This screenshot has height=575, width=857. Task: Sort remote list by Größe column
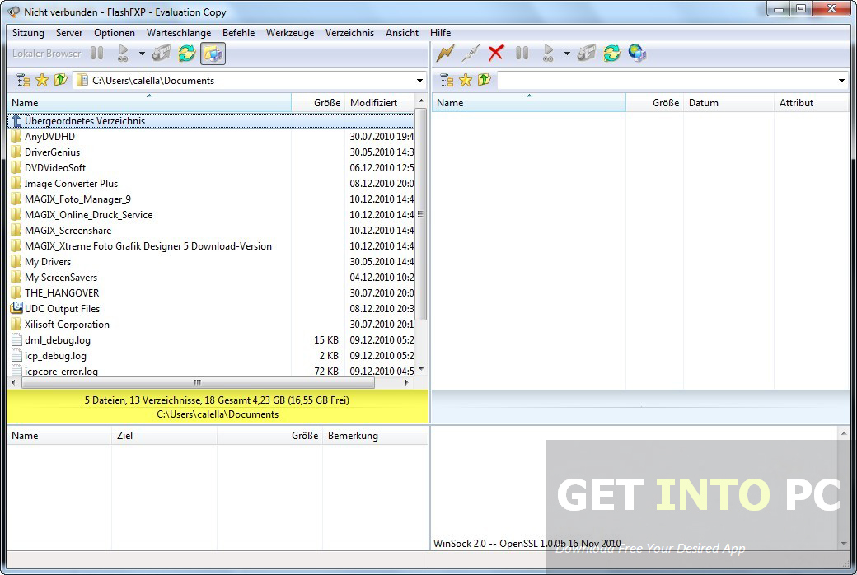tap(655, 103)
